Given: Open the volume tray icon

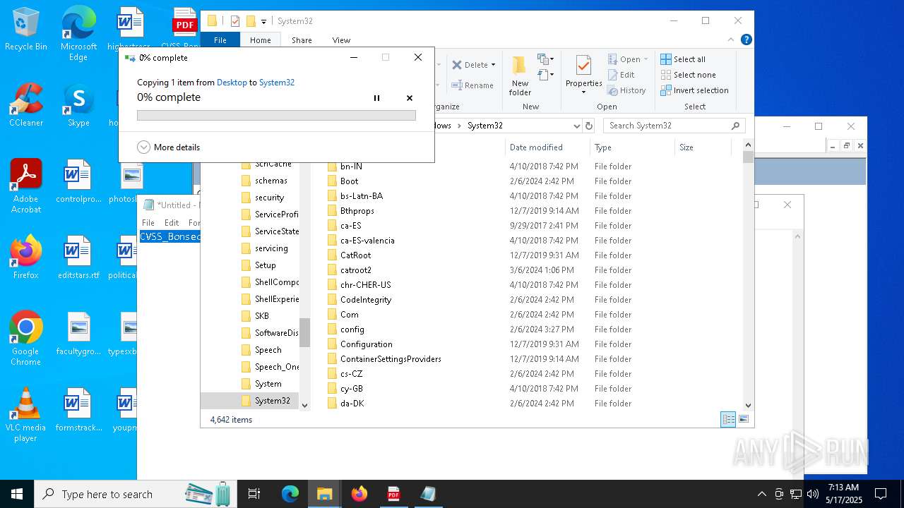Looking at the screenshot, I should [813, 494].
